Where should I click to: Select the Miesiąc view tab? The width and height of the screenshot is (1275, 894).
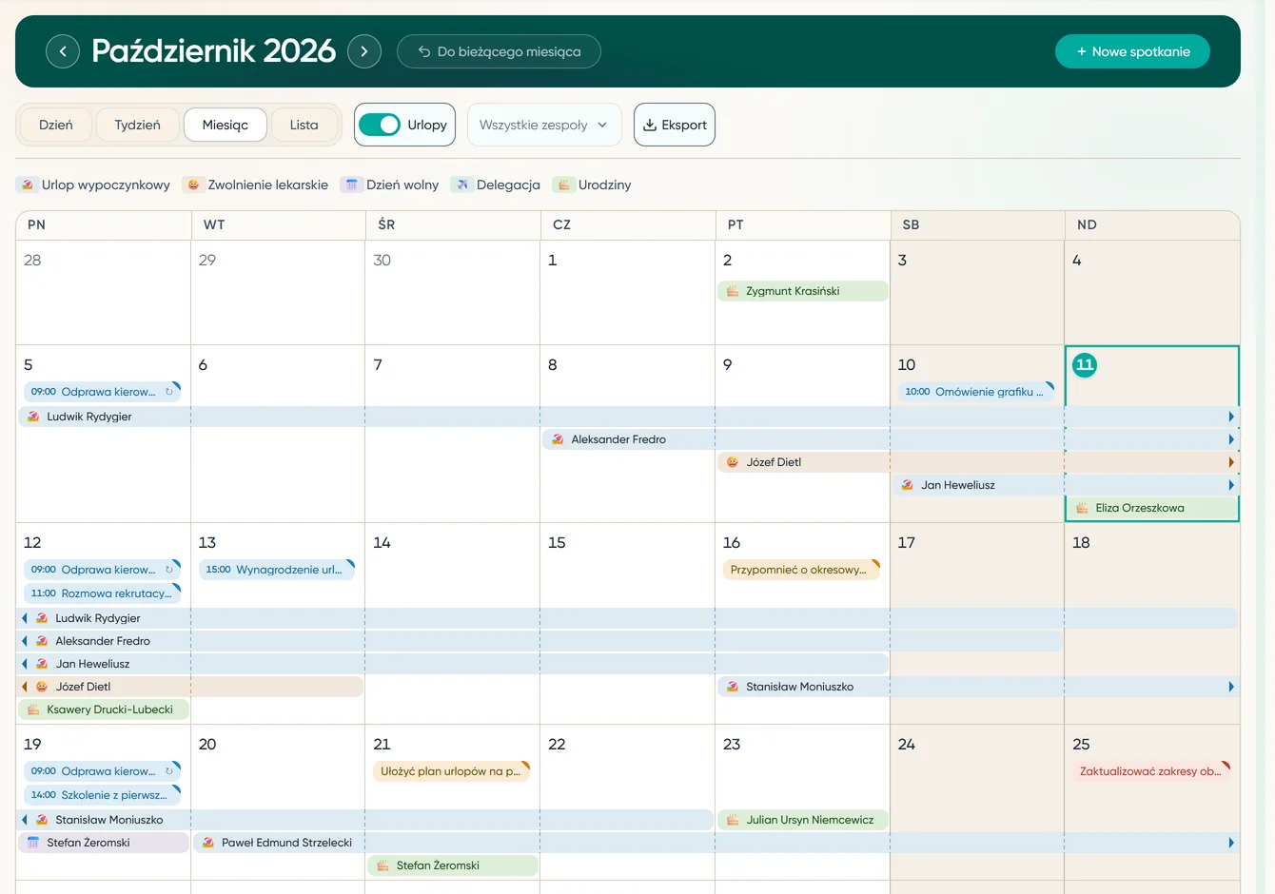point(226,125)
